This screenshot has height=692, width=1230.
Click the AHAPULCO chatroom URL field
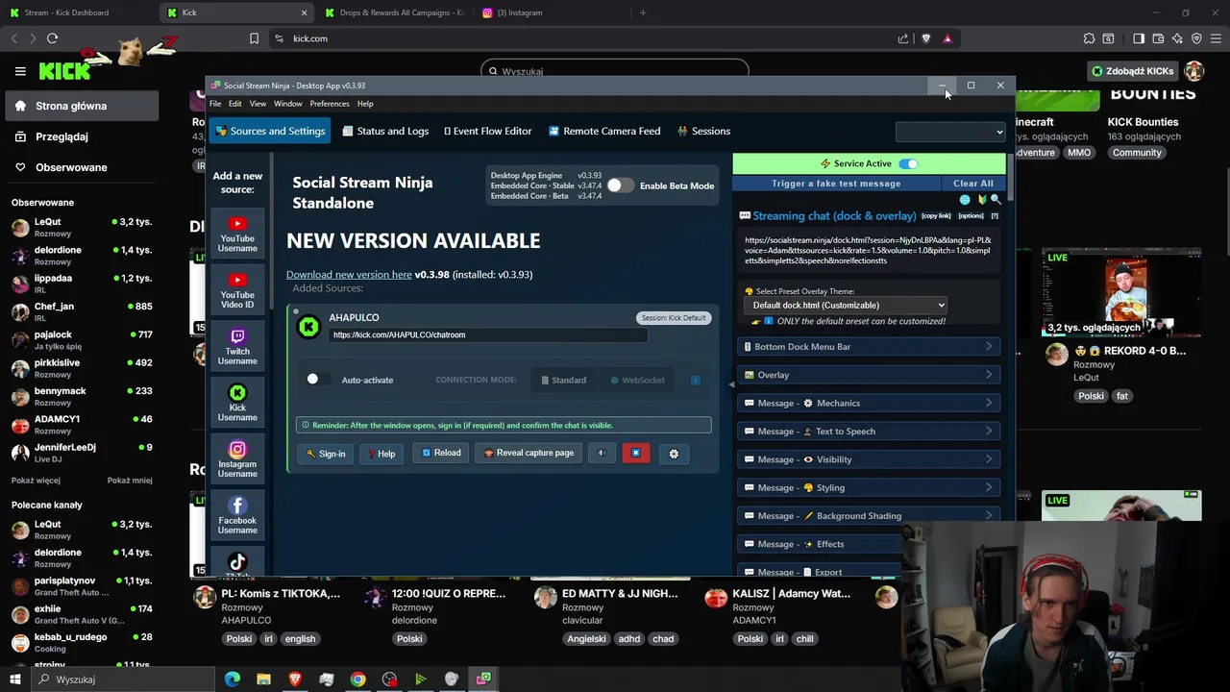[488, 335]
